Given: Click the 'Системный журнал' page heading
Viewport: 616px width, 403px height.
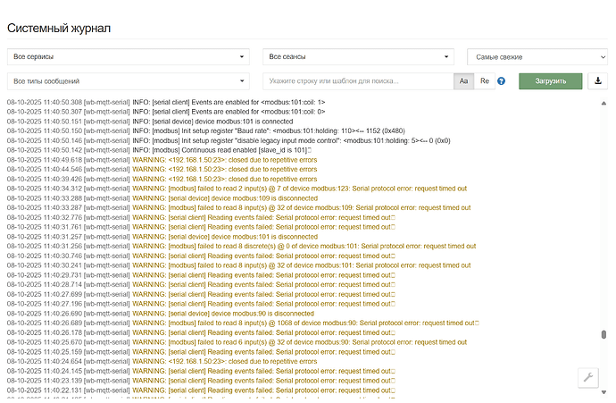Looking at the screenshot, I should [59, 29].
